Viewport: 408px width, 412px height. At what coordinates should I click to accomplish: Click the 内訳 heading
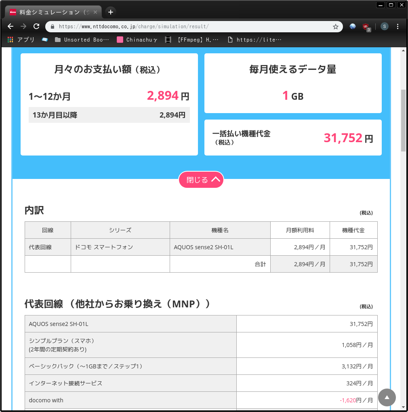pyautogui.click(x=34, y=210)
